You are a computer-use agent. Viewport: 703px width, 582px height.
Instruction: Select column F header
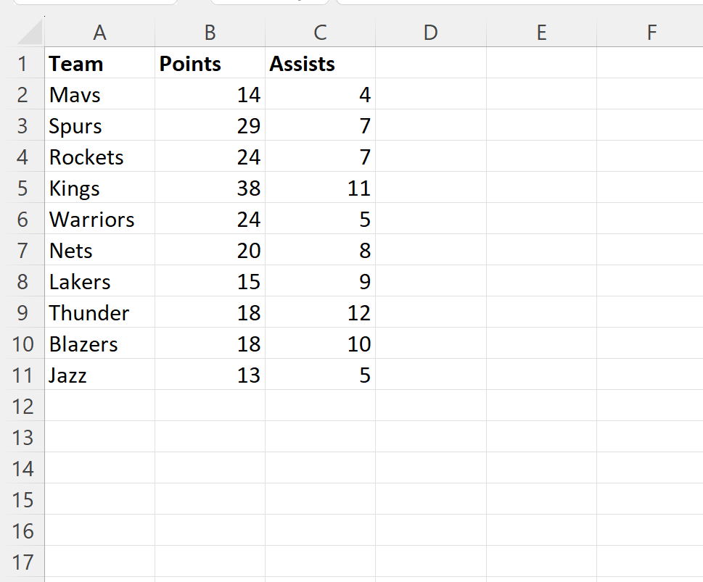(651, 33)
